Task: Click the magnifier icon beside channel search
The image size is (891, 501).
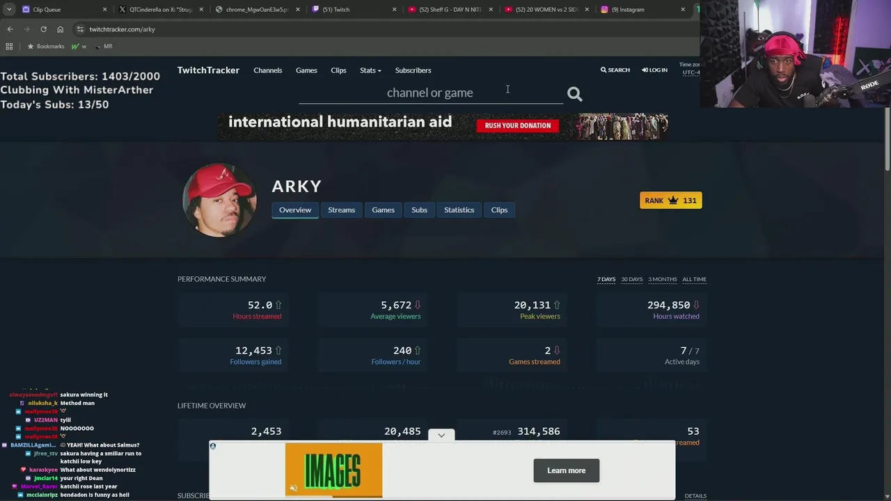Action: coord(574,94)
